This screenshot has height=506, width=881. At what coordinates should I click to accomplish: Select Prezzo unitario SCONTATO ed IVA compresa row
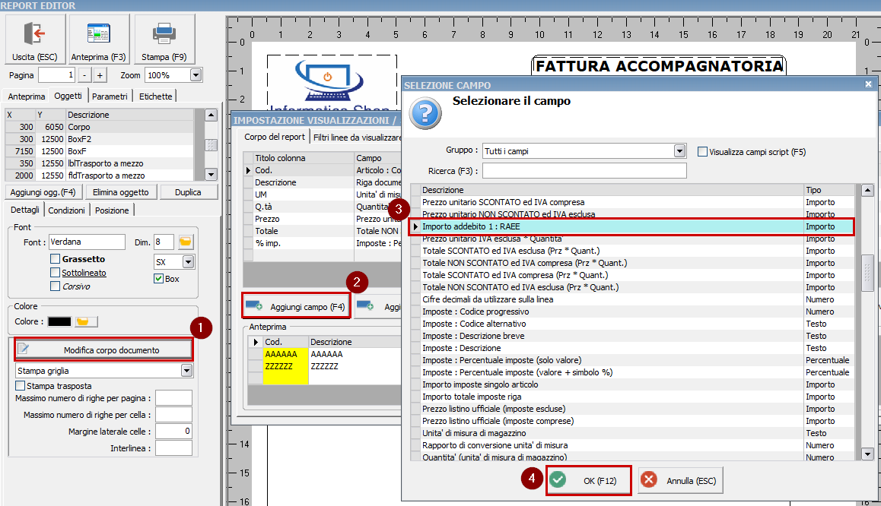pos(631,202)
